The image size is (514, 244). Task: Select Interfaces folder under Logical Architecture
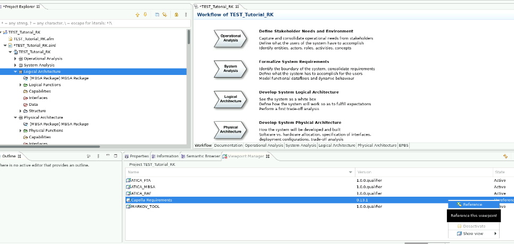(38, 98)
